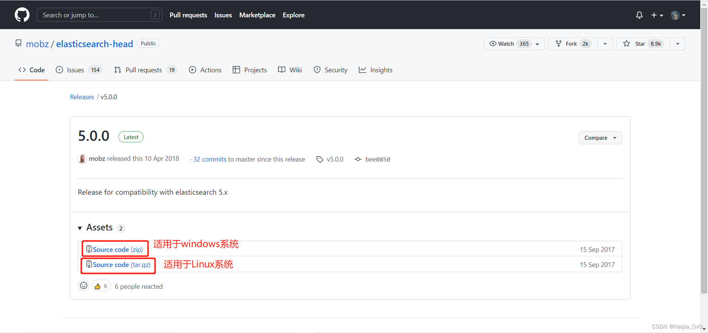View 32 commits since this release
This screenshot has height=333, width=708.
(x=210, y=159)
